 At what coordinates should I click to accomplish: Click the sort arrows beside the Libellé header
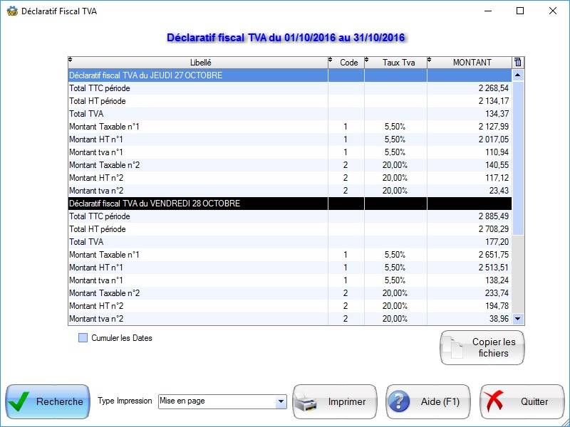pos(71,60)
